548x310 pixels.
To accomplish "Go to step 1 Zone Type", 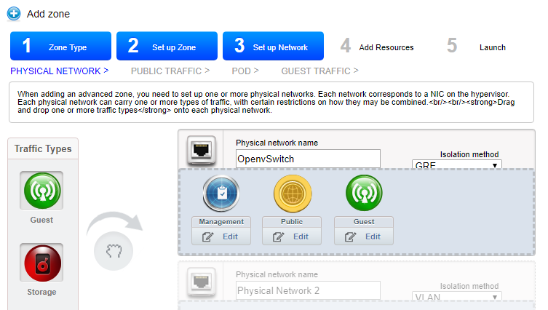I will click(60, 47).
